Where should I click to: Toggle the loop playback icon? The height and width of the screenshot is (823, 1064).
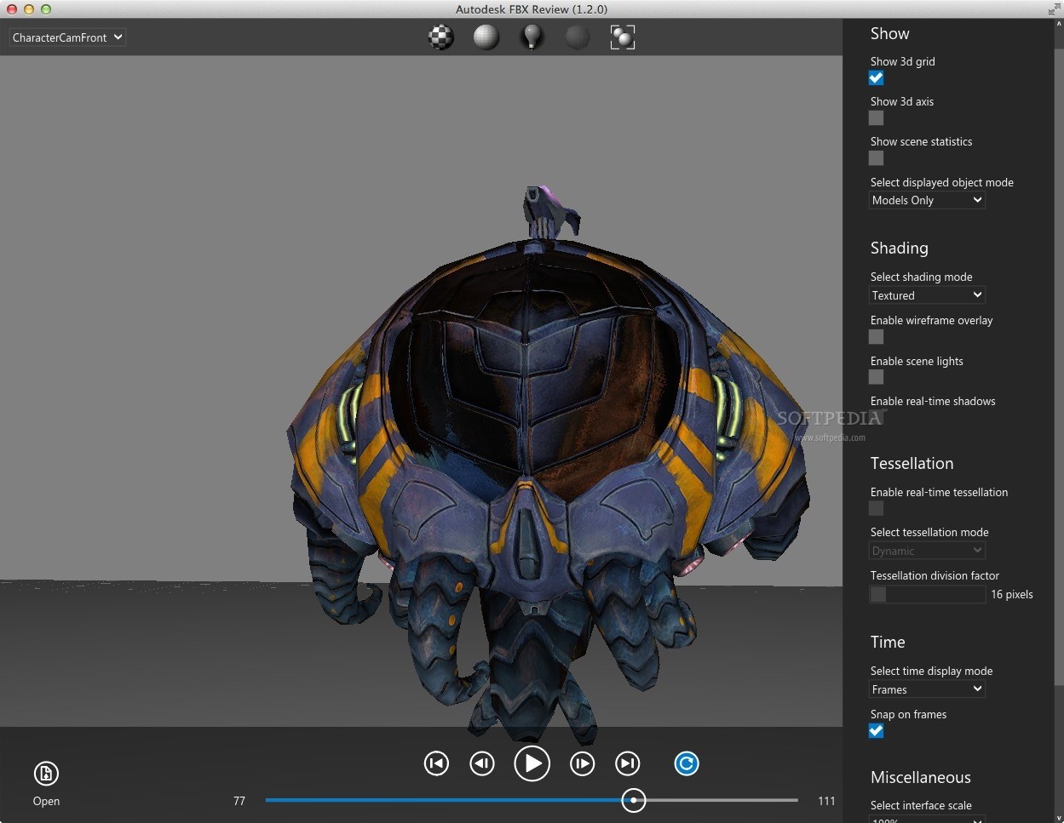pos(687,763)
